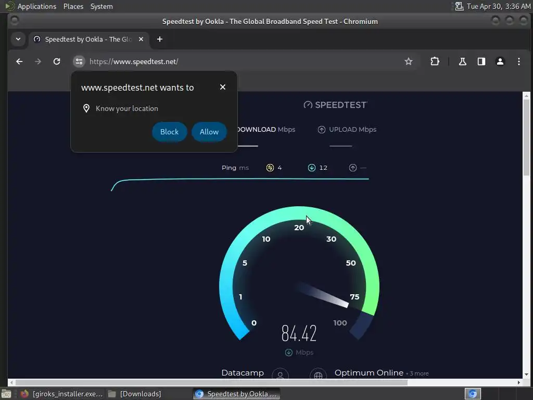Open the System menu
The height and width of the screenshot is (400, 533).
pyautogui.click(x=101, y=6)
